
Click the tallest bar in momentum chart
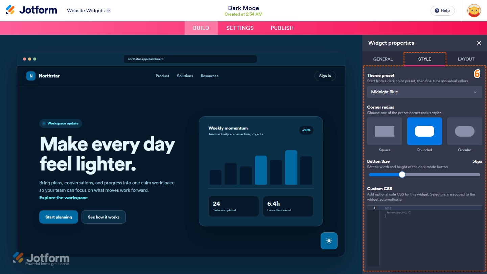click(291, 167)
